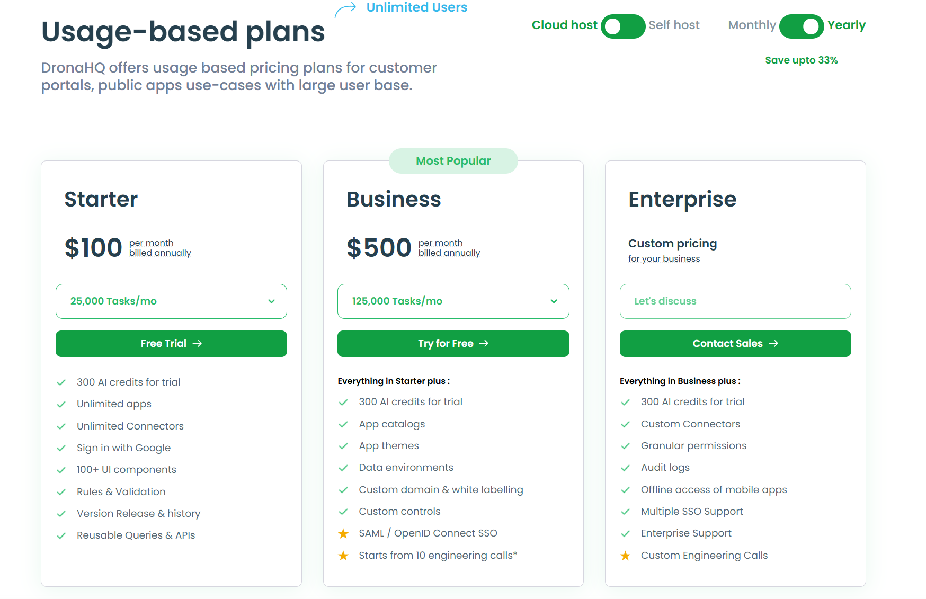Click the $100 price text
The image size is (926, 599).
93,248
